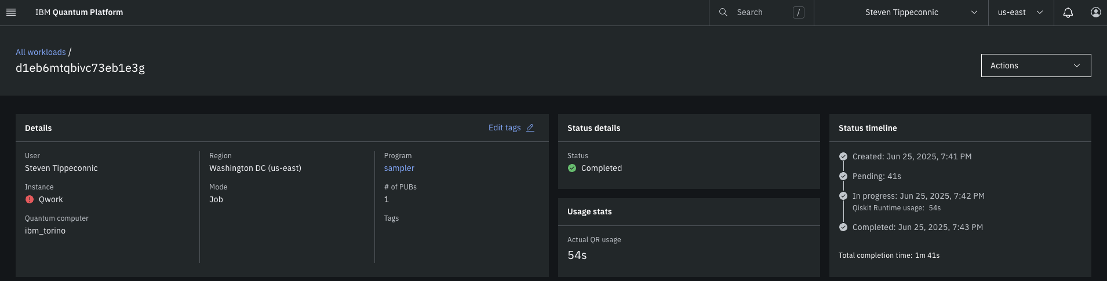Click the ibm_torino quantum computer value

tap(45, 231)
